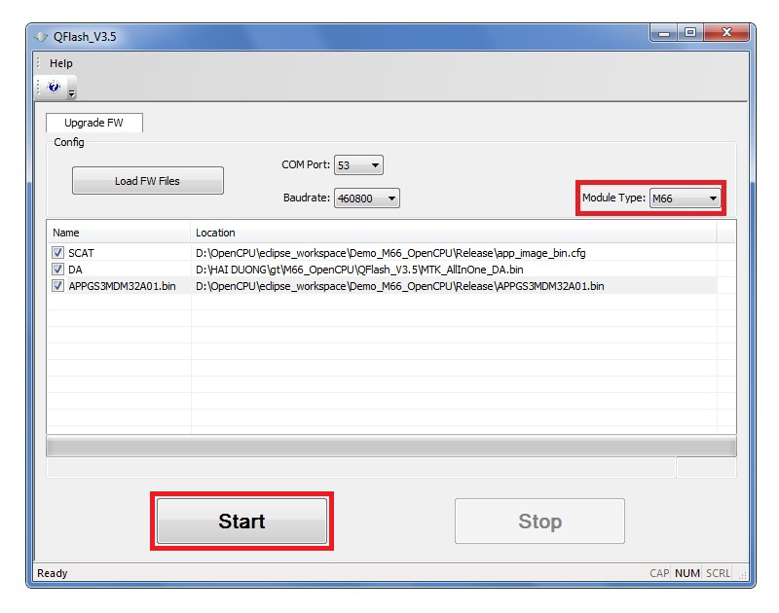Screen dimensions: 779x613
Task: Click the window resize grip corner
Action: click(742, 575)
